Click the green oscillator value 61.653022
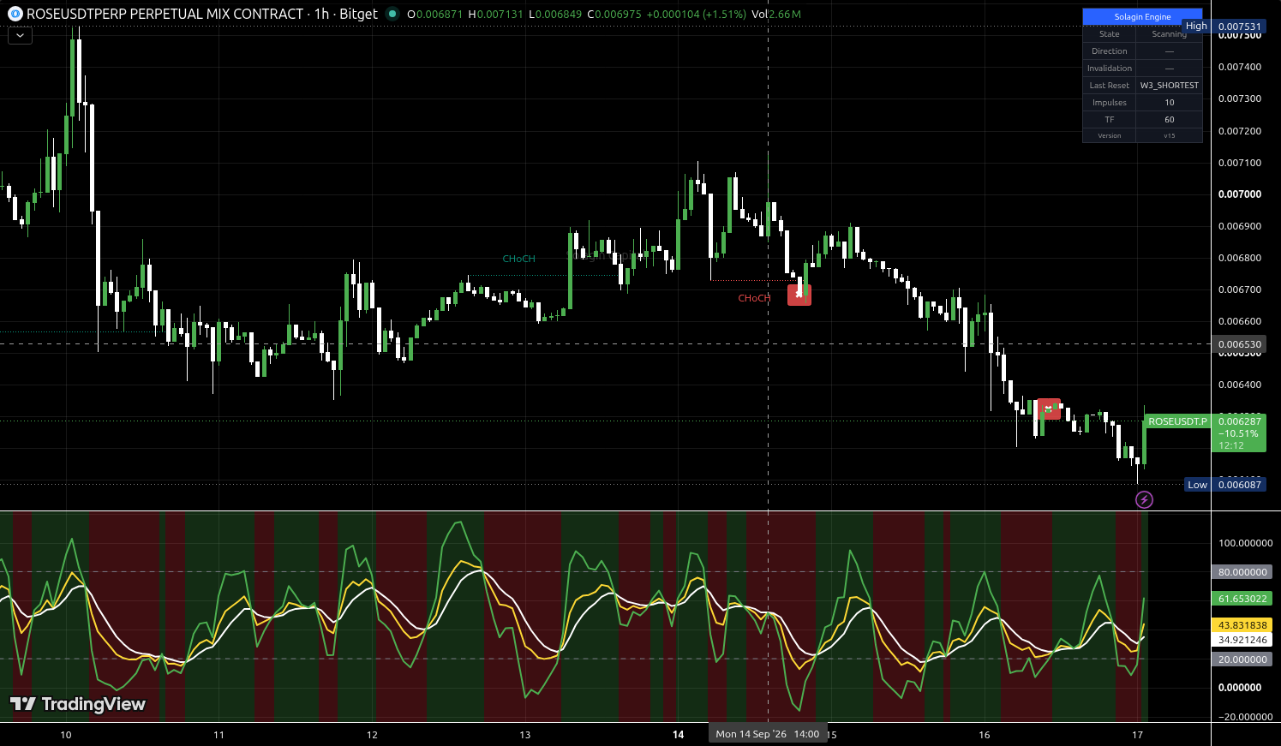This screenshot has height=746, width=1281. [1242, 599]
